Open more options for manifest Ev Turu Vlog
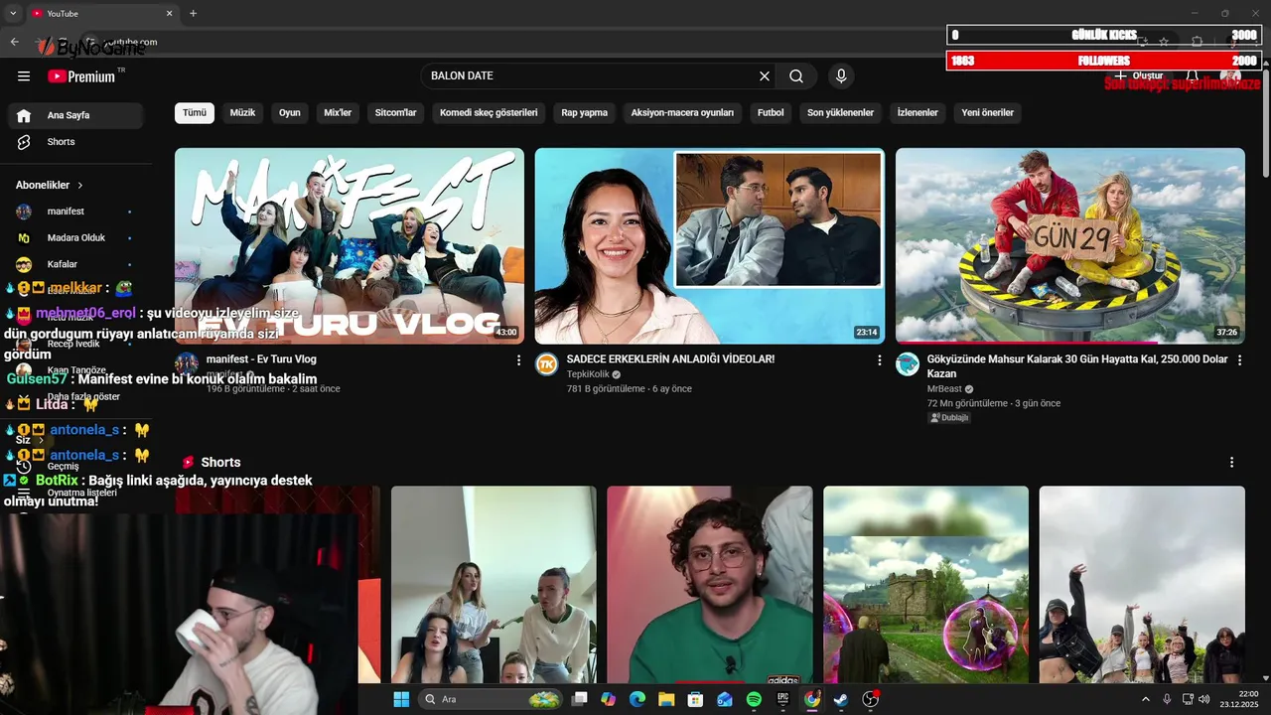Viewport: 1271px width, 715px height. [x=518, y=360]
